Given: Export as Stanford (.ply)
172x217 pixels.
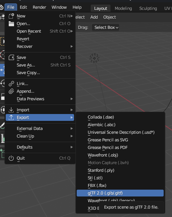Looking at the screenshot, I should click(x=120, y=171).
